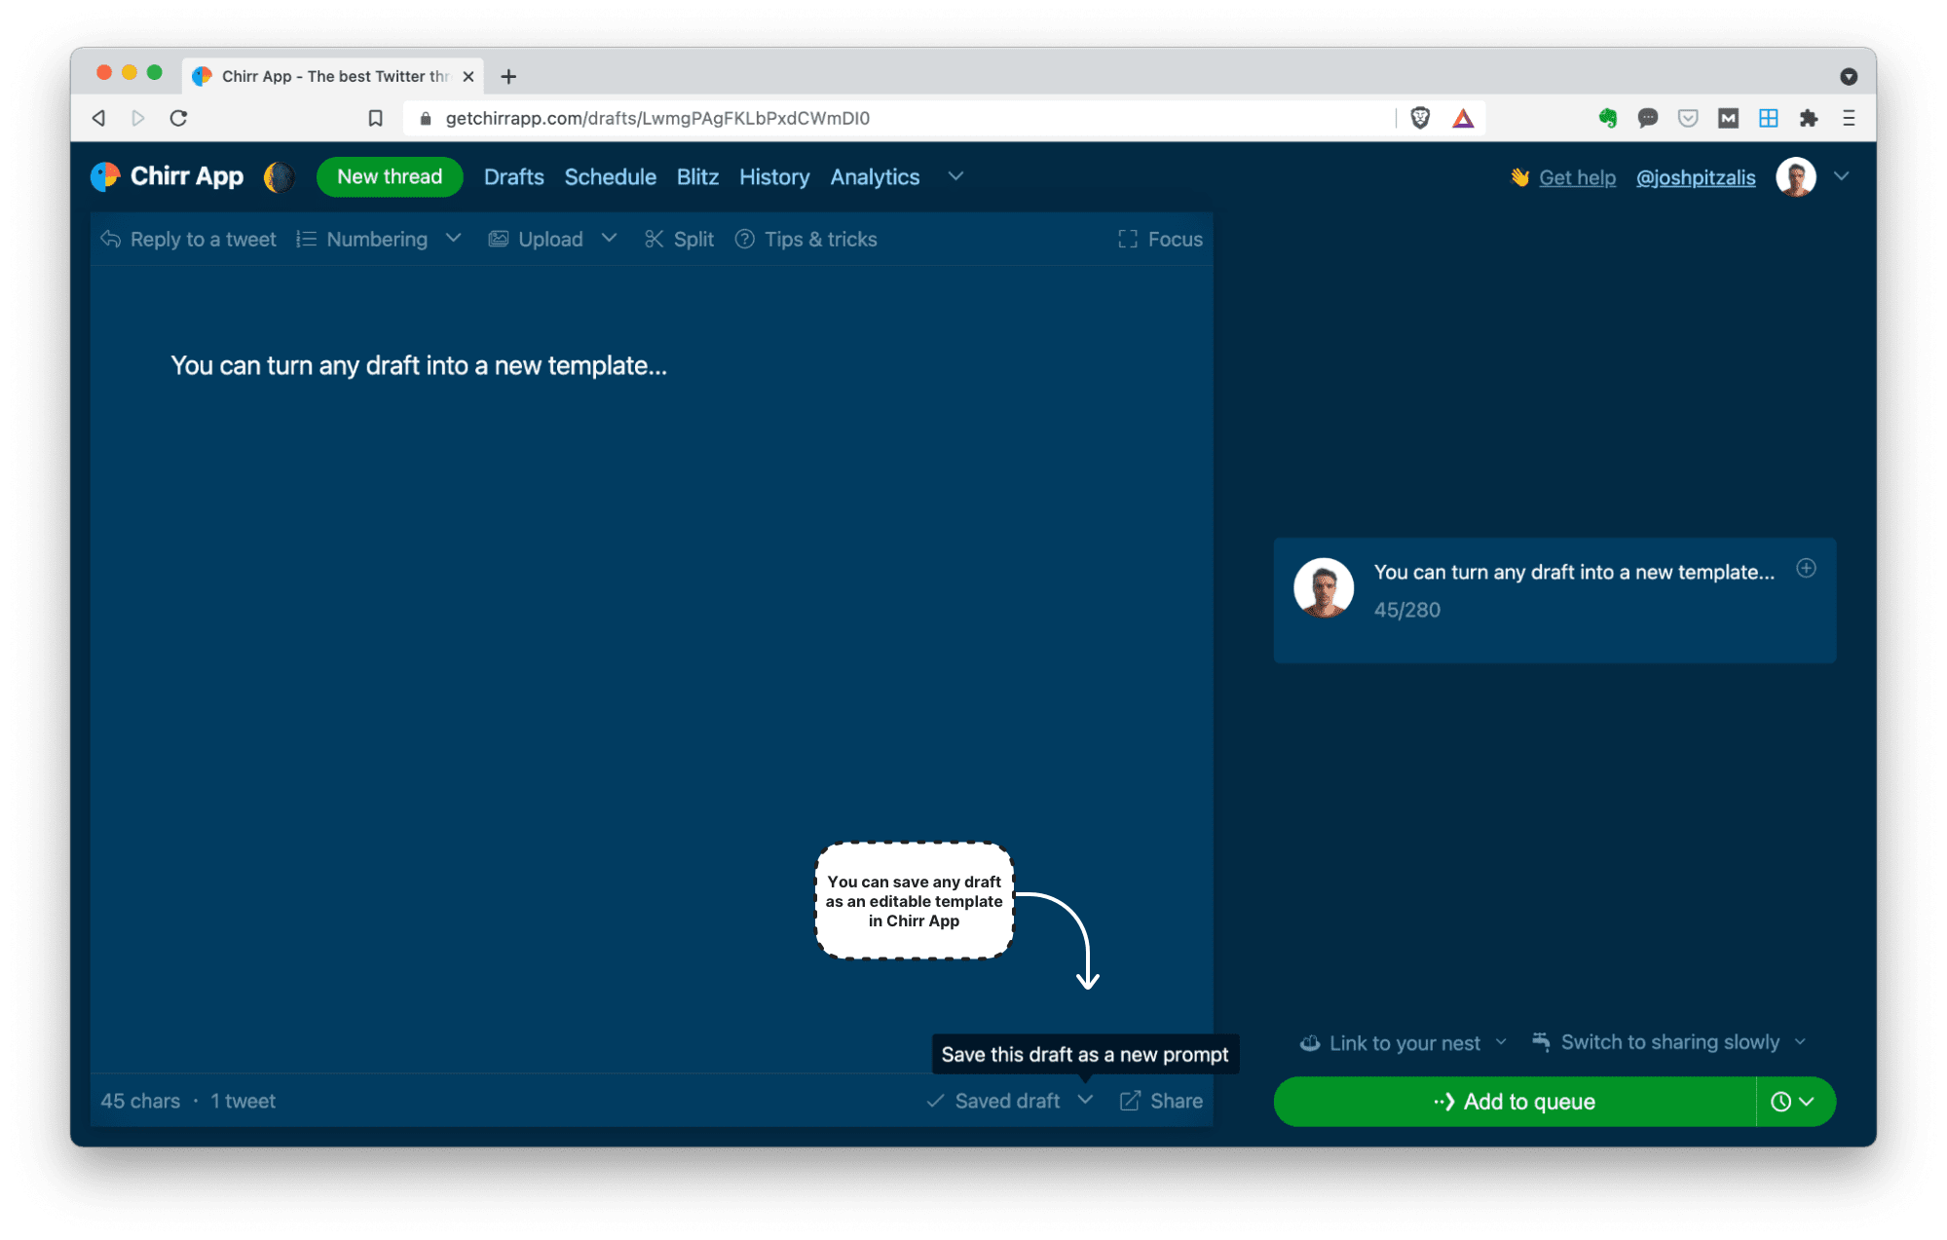Image resolution: width=1947 pixels, height=1240 pixels.
Task: Expand the Upload options chevron
Action: [609, 238]
